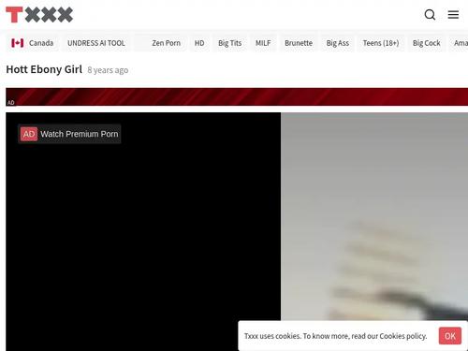This screenshot has height=351, width=468.
Task: Go to homepage via site logo
Action: pyautogui.click(x=39, y=15)
